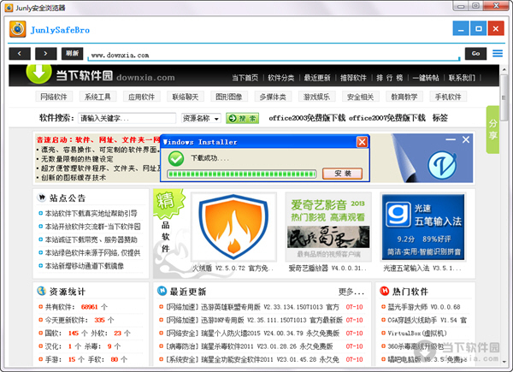Open the blue hamburger menu icon

pos(498,53)
